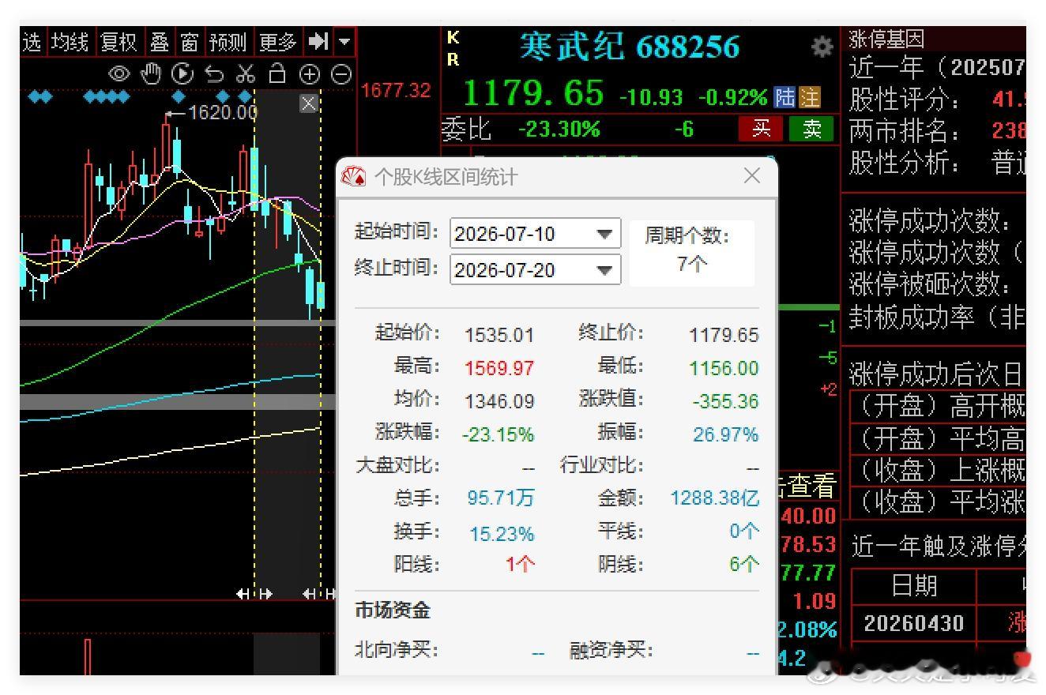Click the 均价 value 1346.09
This screenshot has width=1046, height=695.
coord(499,401)
